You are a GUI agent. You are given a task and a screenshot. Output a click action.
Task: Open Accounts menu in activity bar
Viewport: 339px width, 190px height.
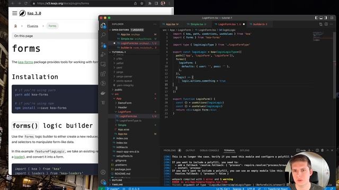(x=103, y=172)
